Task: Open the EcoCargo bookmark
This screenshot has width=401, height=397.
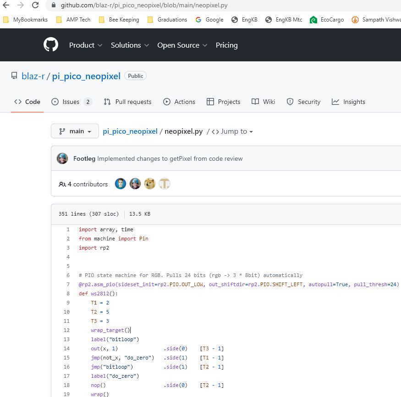Action: pyautogui.click(x=327, y=20)
